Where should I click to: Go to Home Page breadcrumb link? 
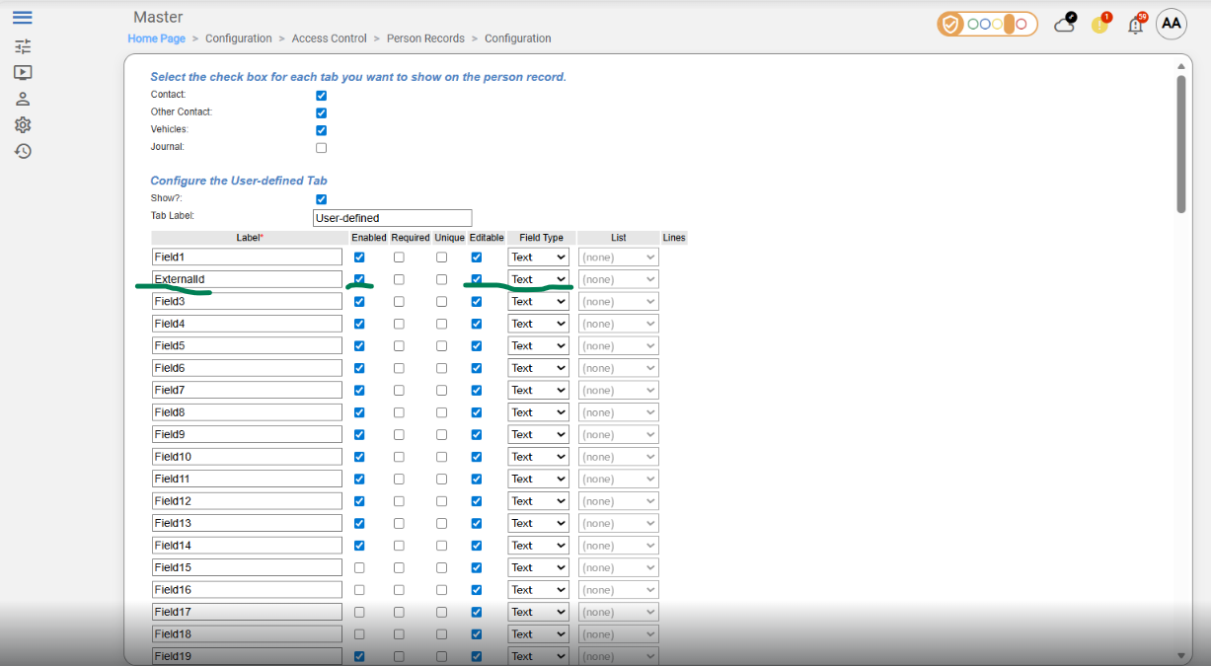click(x=156, y=38)
